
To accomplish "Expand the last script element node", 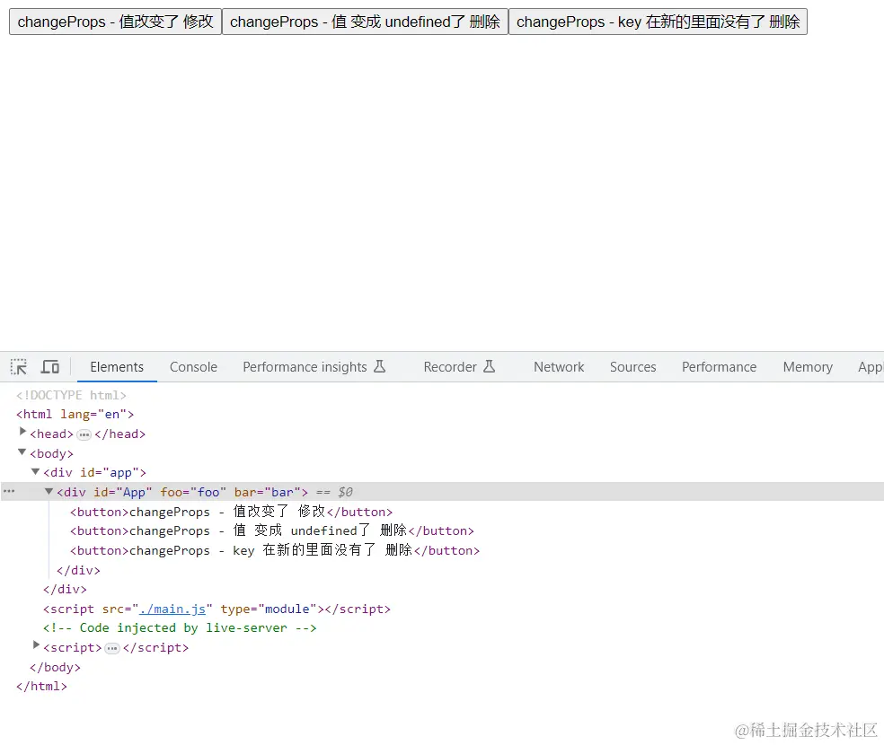I will coord(36,645).
